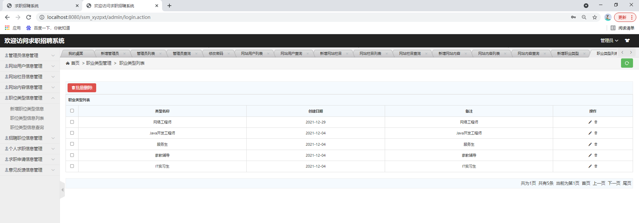639x223 pixels.
Task: Open 新增职位类型信息 in sidebar
Action: tap(27, 109)
